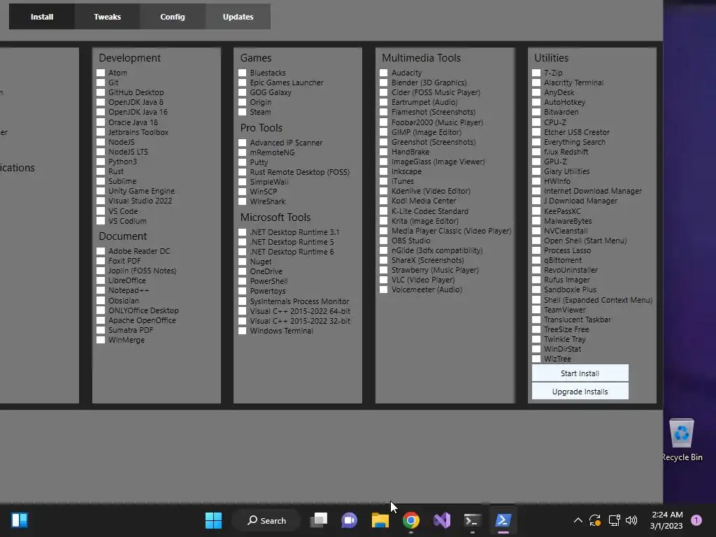
Task: Open the notification count badge
Action: coord(696,520)
